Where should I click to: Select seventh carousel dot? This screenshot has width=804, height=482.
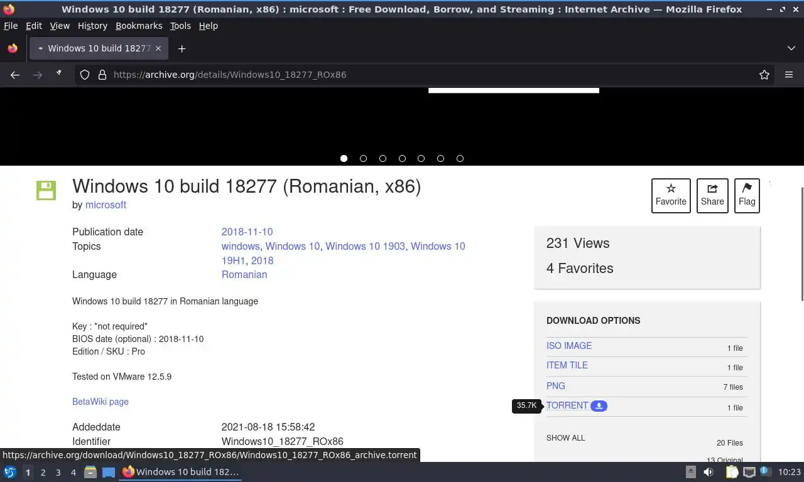[460, 158]
